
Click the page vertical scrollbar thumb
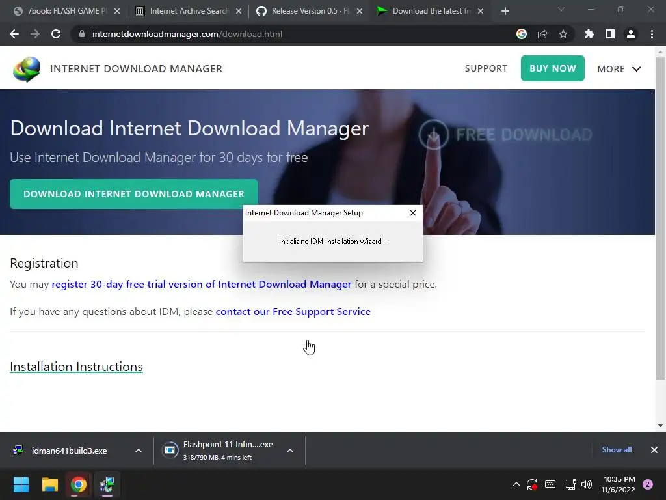(x=660, y=219)
